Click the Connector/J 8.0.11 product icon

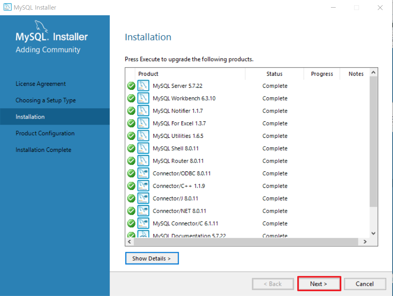143,199
